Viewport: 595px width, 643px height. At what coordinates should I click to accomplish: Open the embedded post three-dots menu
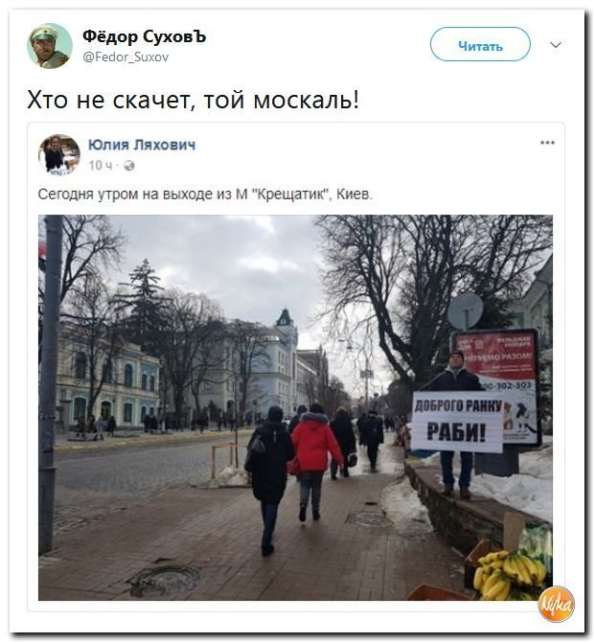click(547, 143)
